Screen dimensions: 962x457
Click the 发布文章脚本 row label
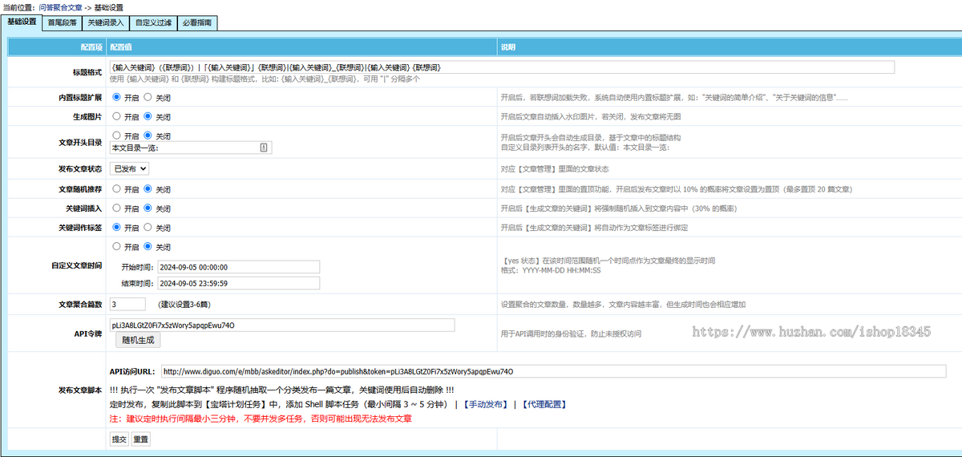[80, 390]
